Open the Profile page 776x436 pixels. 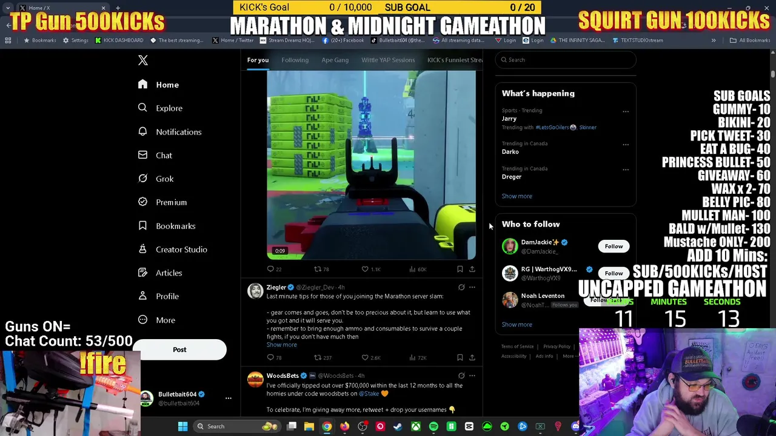[159, 296]
